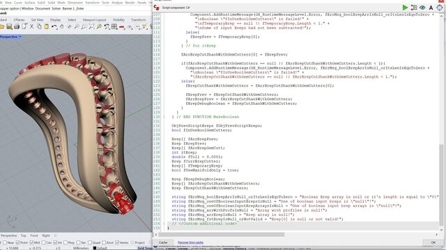Activate Zoom dynamic magnifier
The image size is (446, 250).
pos(77,26)
